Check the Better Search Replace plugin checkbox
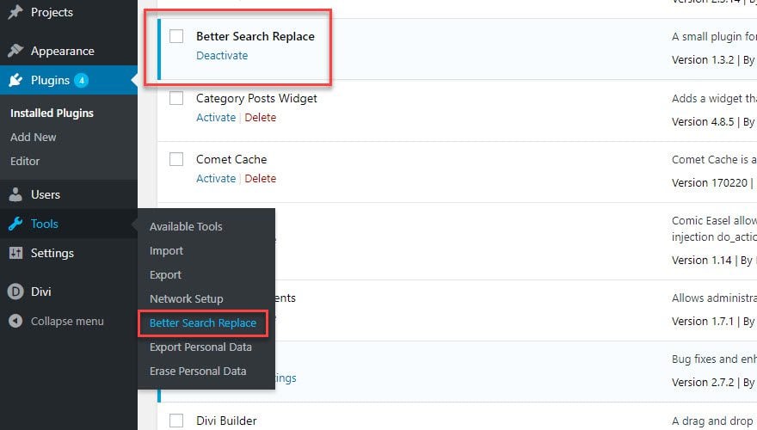The image size is (757, 430). coord(176,36)
